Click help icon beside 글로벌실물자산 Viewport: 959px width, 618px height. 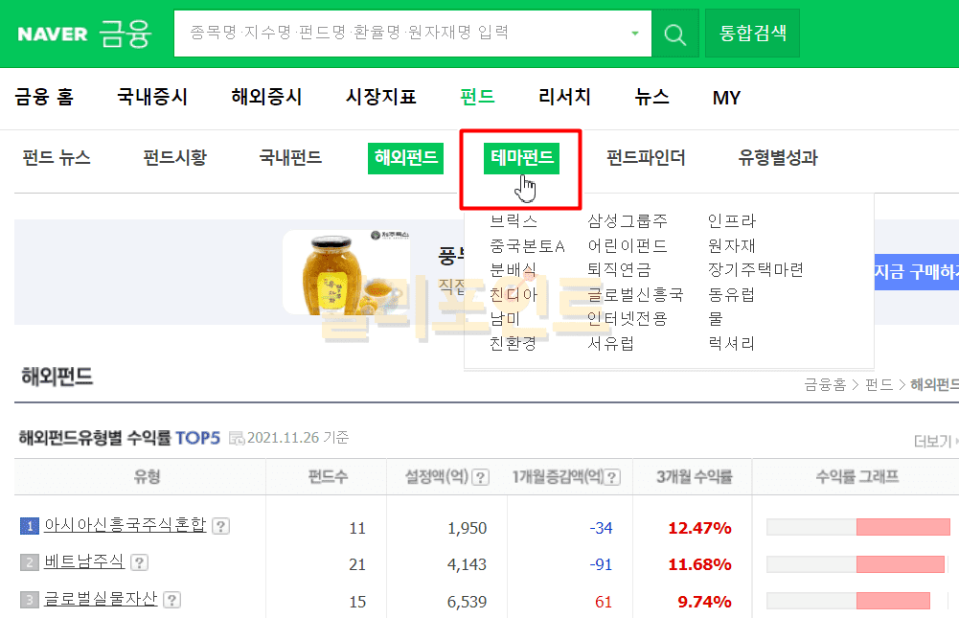(x=171, y=600)
